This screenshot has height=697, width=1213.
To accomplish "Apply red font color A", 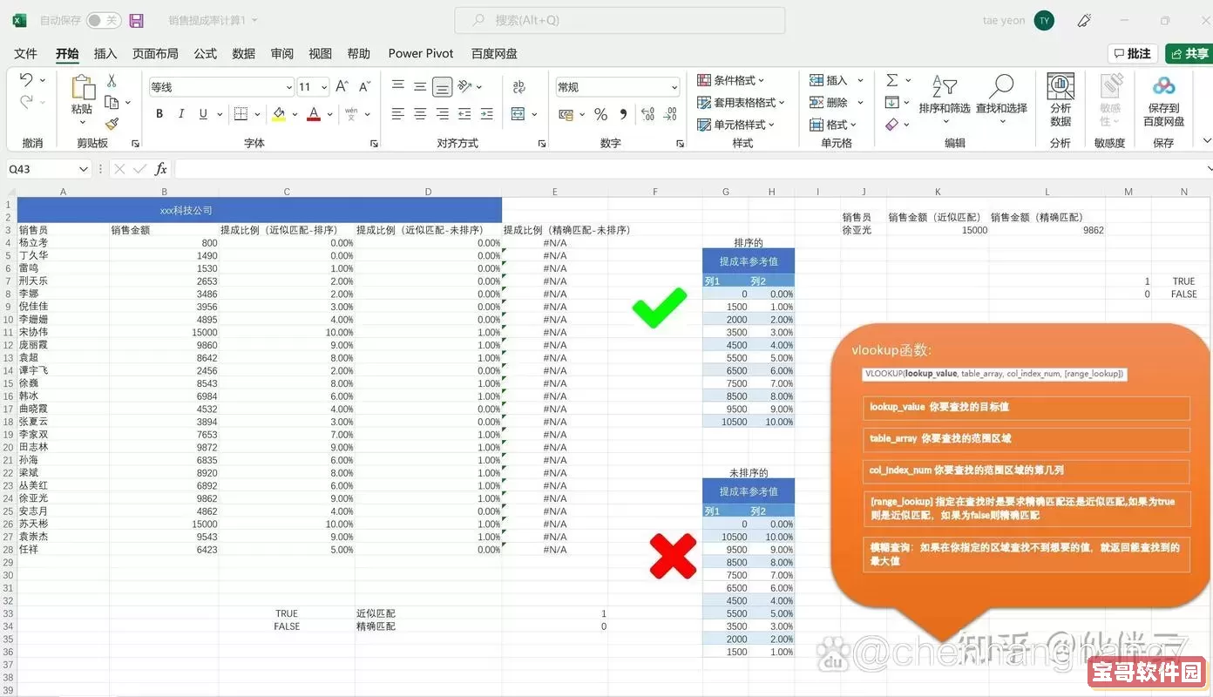I will coord(314,114).
